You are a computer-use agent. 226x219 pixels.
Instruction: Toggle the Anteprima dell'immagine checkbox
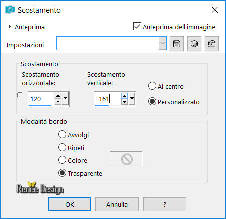137,26
